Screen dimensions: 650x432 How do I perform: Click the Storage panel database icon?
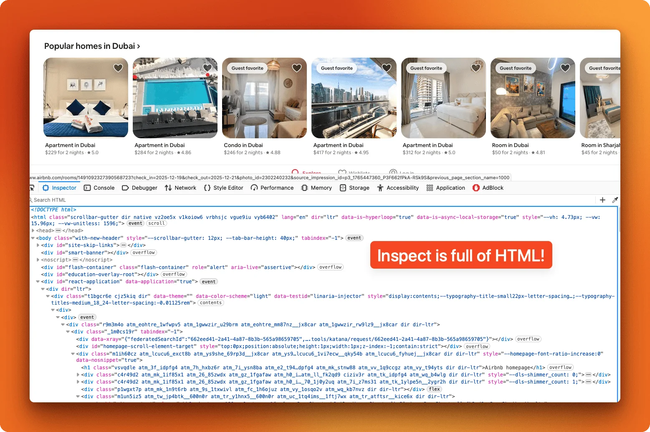click(343, 188)
